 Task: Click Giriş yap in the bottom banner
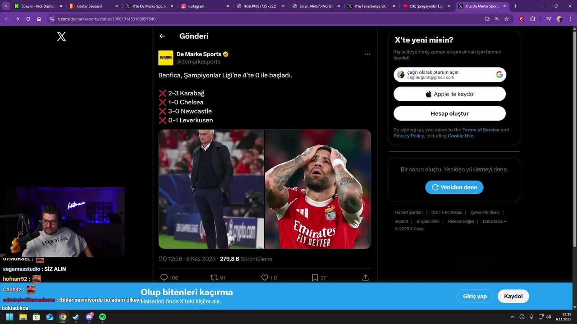[x=475, y=296]
